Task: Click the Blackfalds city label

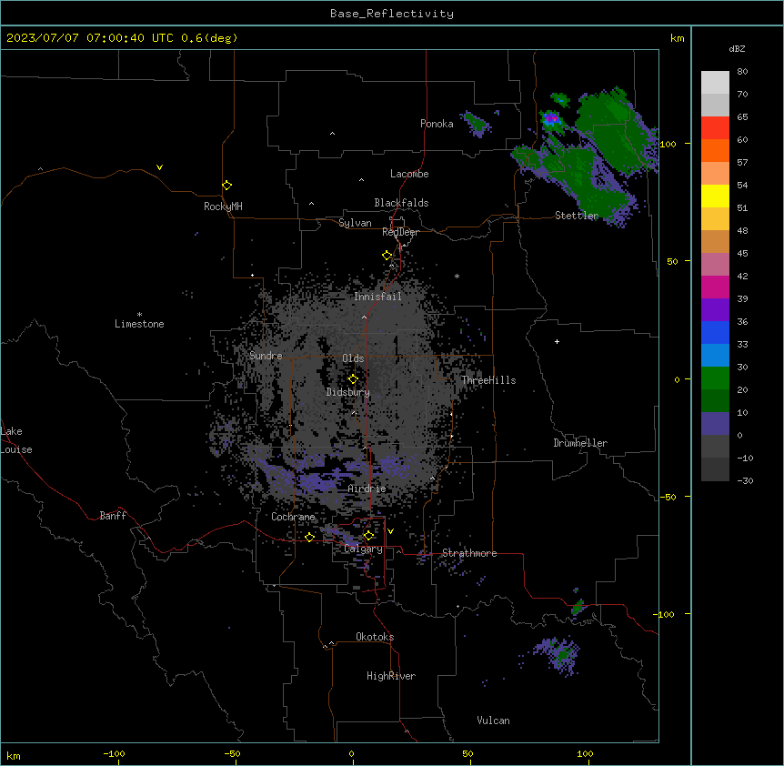Action: (x=401, y=203)
